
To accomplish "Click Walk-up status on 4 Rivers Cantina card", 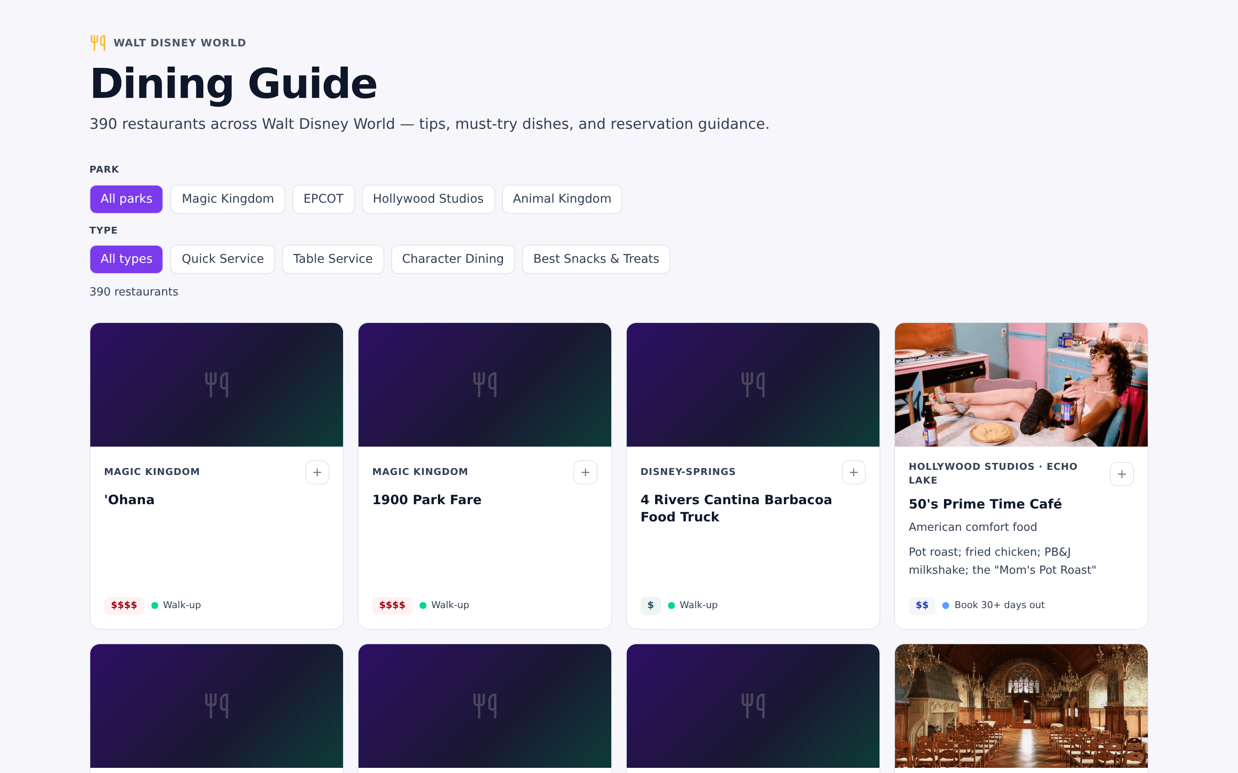I will click(x=693, y=606).
